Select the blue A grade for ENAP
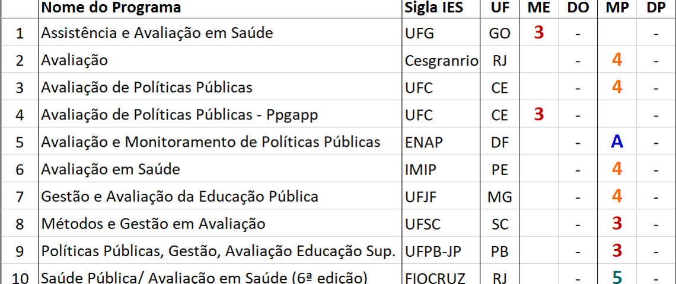 click(617, 142)
